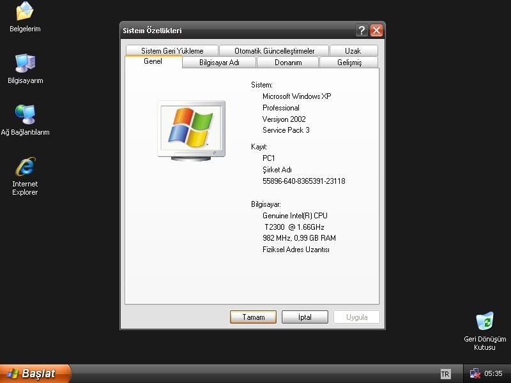Open the Gelişmiş tab

(x=349, y=63)
